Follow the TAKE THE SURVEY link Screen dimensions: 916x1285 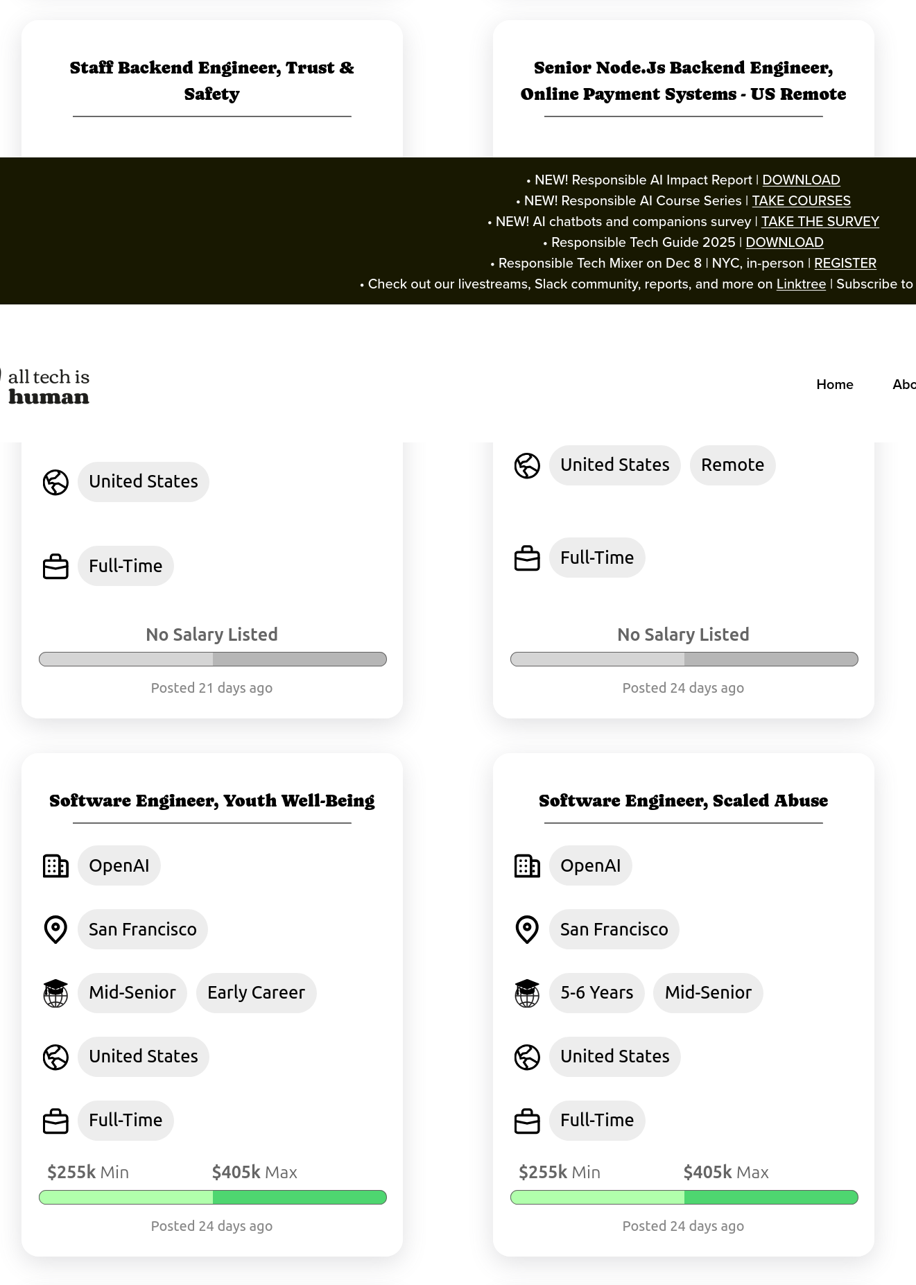(x=820, y=222)
